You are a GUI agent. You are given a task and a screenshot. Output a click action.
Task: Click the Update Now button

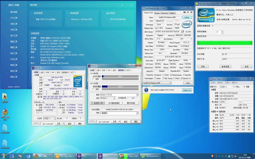point(187,90)
